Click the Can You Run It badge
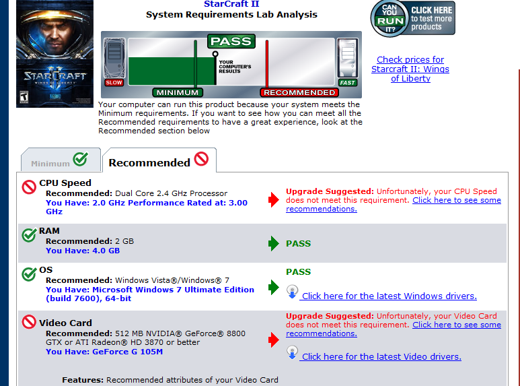This screenshot has height=386, width=520. coord(412,18)
